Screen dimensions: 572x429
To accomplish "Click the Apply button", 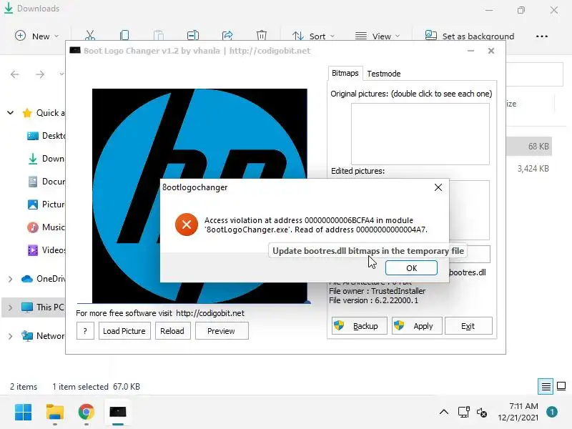I will 417,326.
